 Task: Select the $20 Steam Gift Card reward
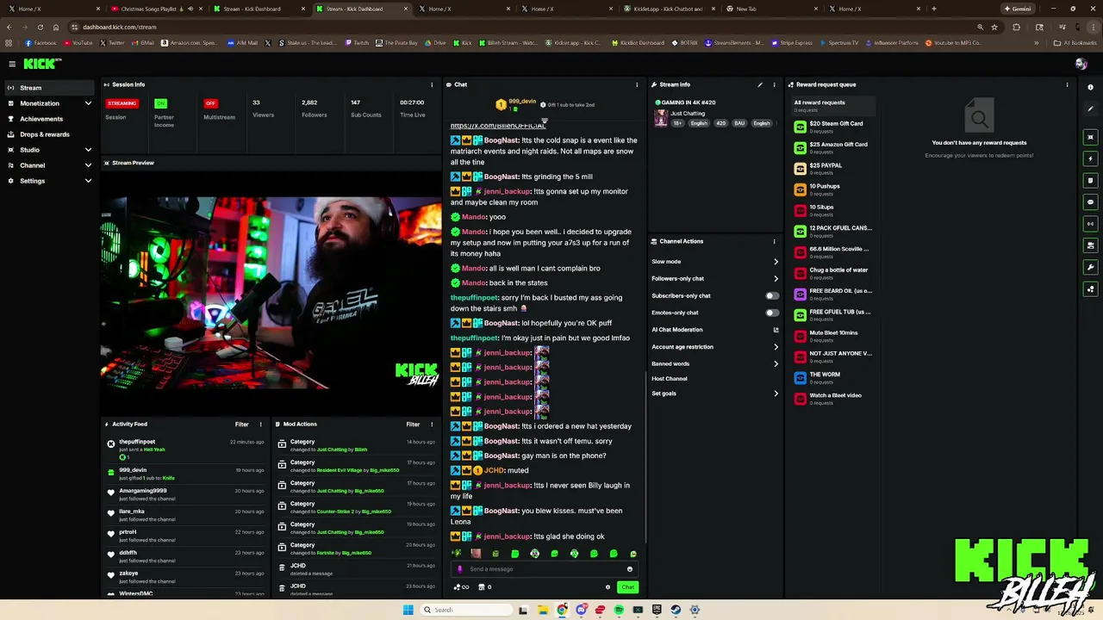832,127
